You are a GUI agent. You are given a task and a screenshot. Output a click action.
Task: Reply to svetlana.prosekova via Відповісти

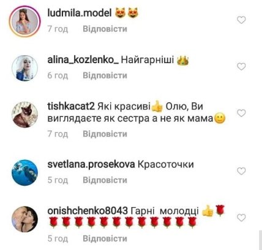(105, 180)
